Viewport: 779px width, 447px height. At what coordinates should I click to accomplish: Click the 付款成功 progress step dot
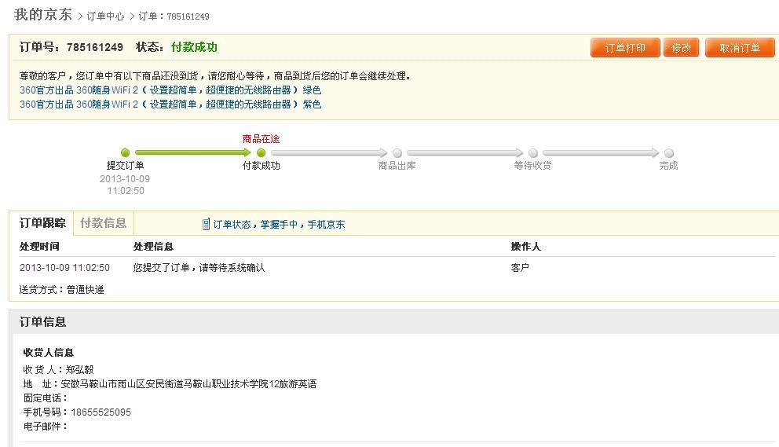pos(261,152)
